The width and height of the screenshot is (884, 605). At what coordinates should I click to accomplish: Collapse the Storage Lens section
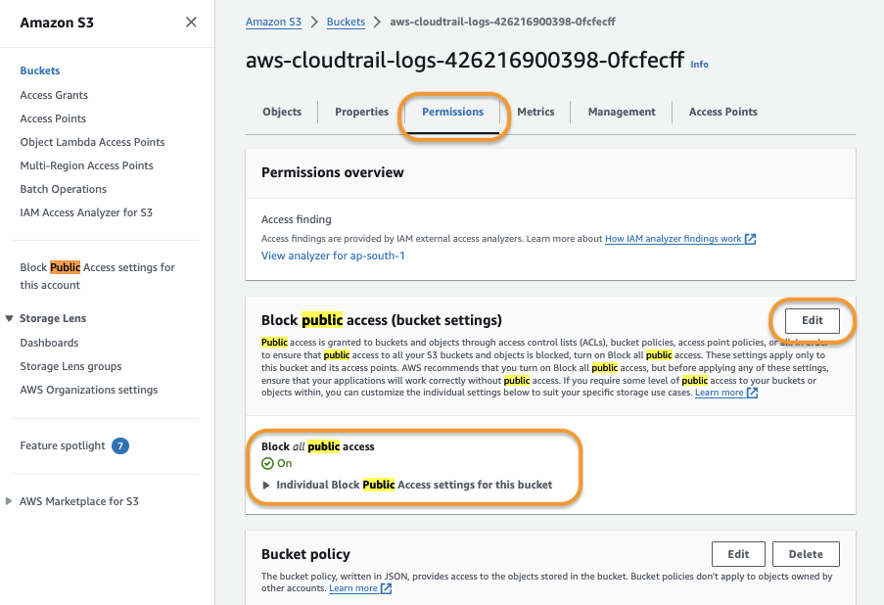tap(9, 318)
